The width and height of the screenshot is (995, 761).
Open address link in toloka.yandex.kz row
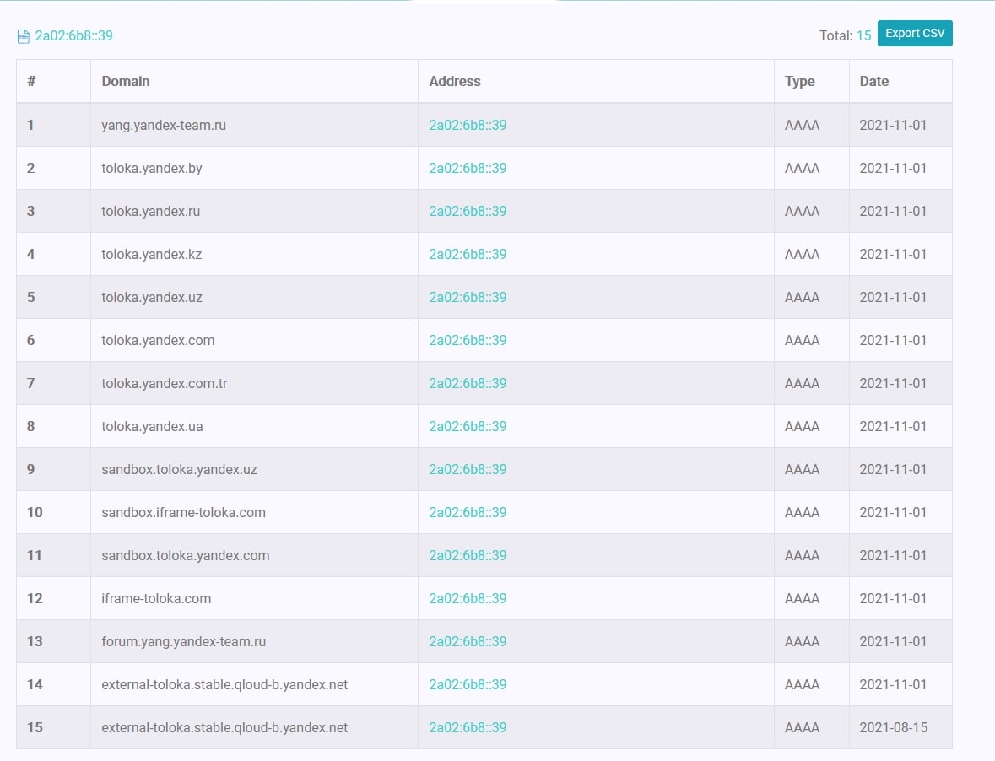pos(468,254)
